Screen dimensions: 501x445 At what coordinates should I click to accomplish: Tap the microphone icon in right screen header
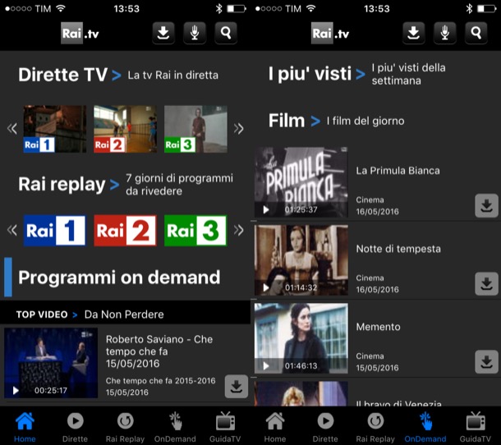(x=445, y=33)
